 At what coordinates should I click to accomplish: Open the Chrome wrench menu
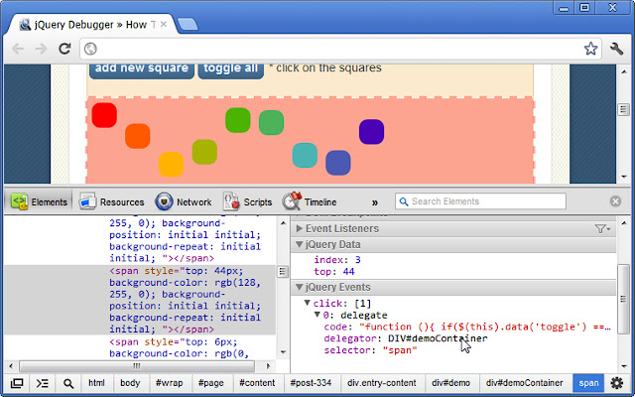[617, 48]
